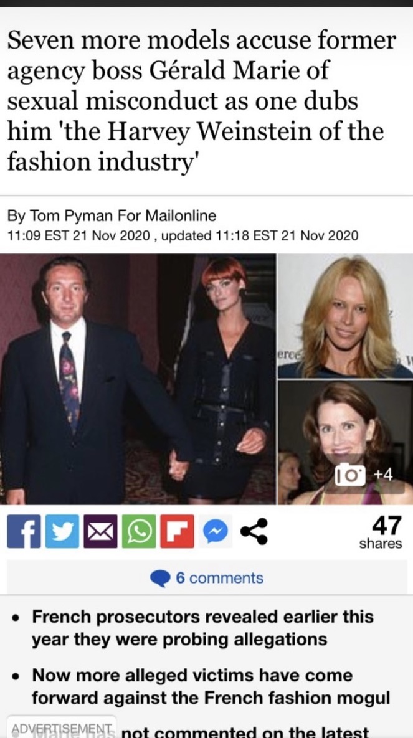View photo of man in suit with model
This screenshot has height=738, width=413.
138,379
